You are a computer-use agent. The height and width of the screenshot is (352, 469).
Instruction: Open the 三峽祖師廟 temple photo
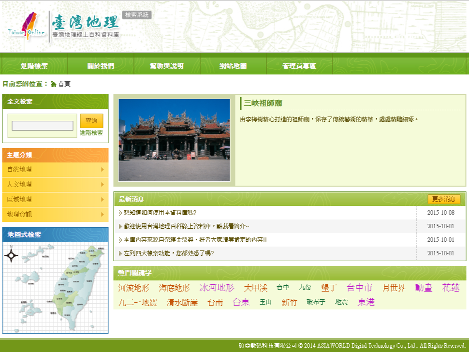(175, 140)
